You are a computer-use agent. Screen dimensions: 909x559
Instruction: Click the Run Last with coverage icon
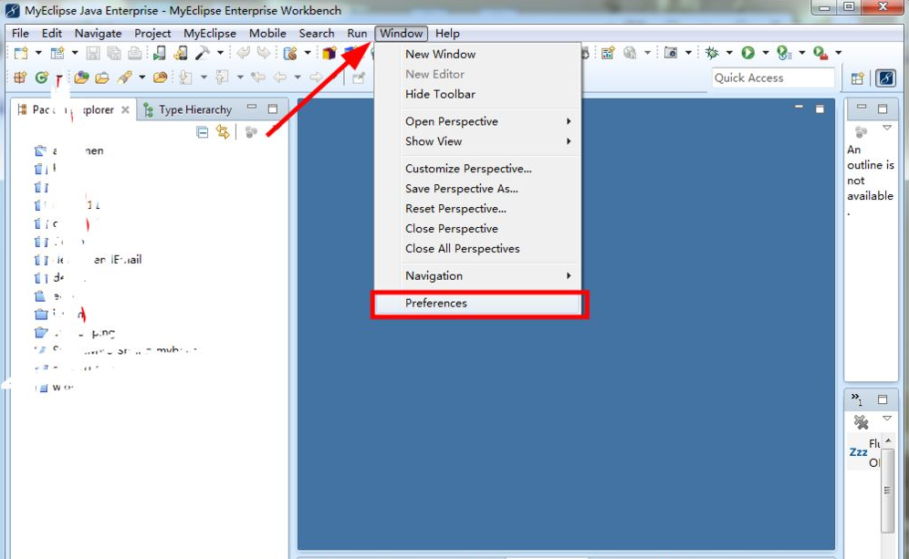coord(784,53)
